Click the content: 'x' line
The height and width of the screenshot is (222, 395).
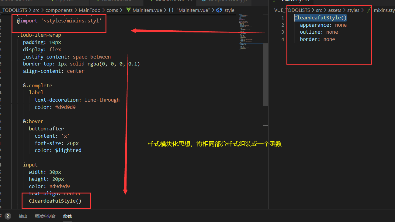coord(52,136)
